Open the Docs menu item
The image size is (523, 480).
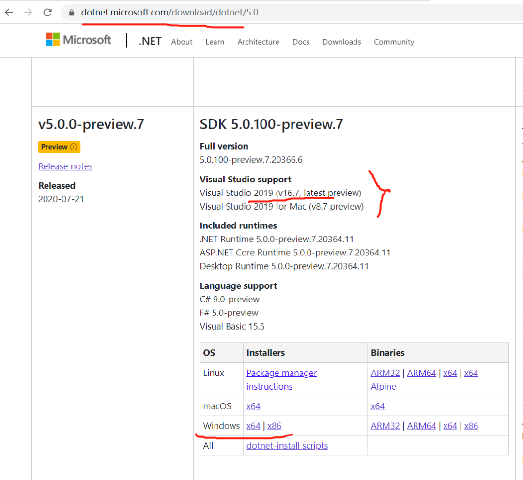(x=301, y=42)
